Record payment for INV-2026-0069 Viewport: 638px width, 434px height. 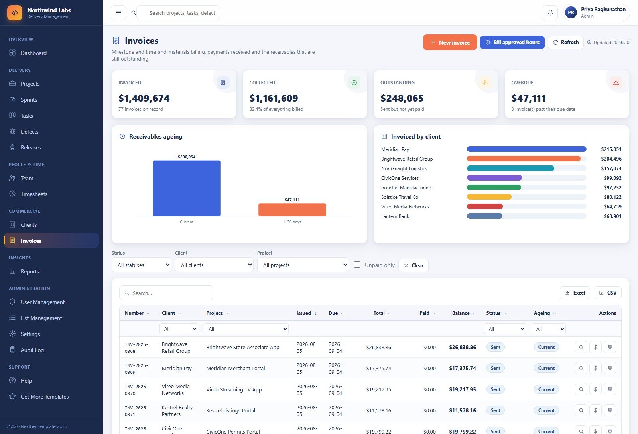point(595,368)
